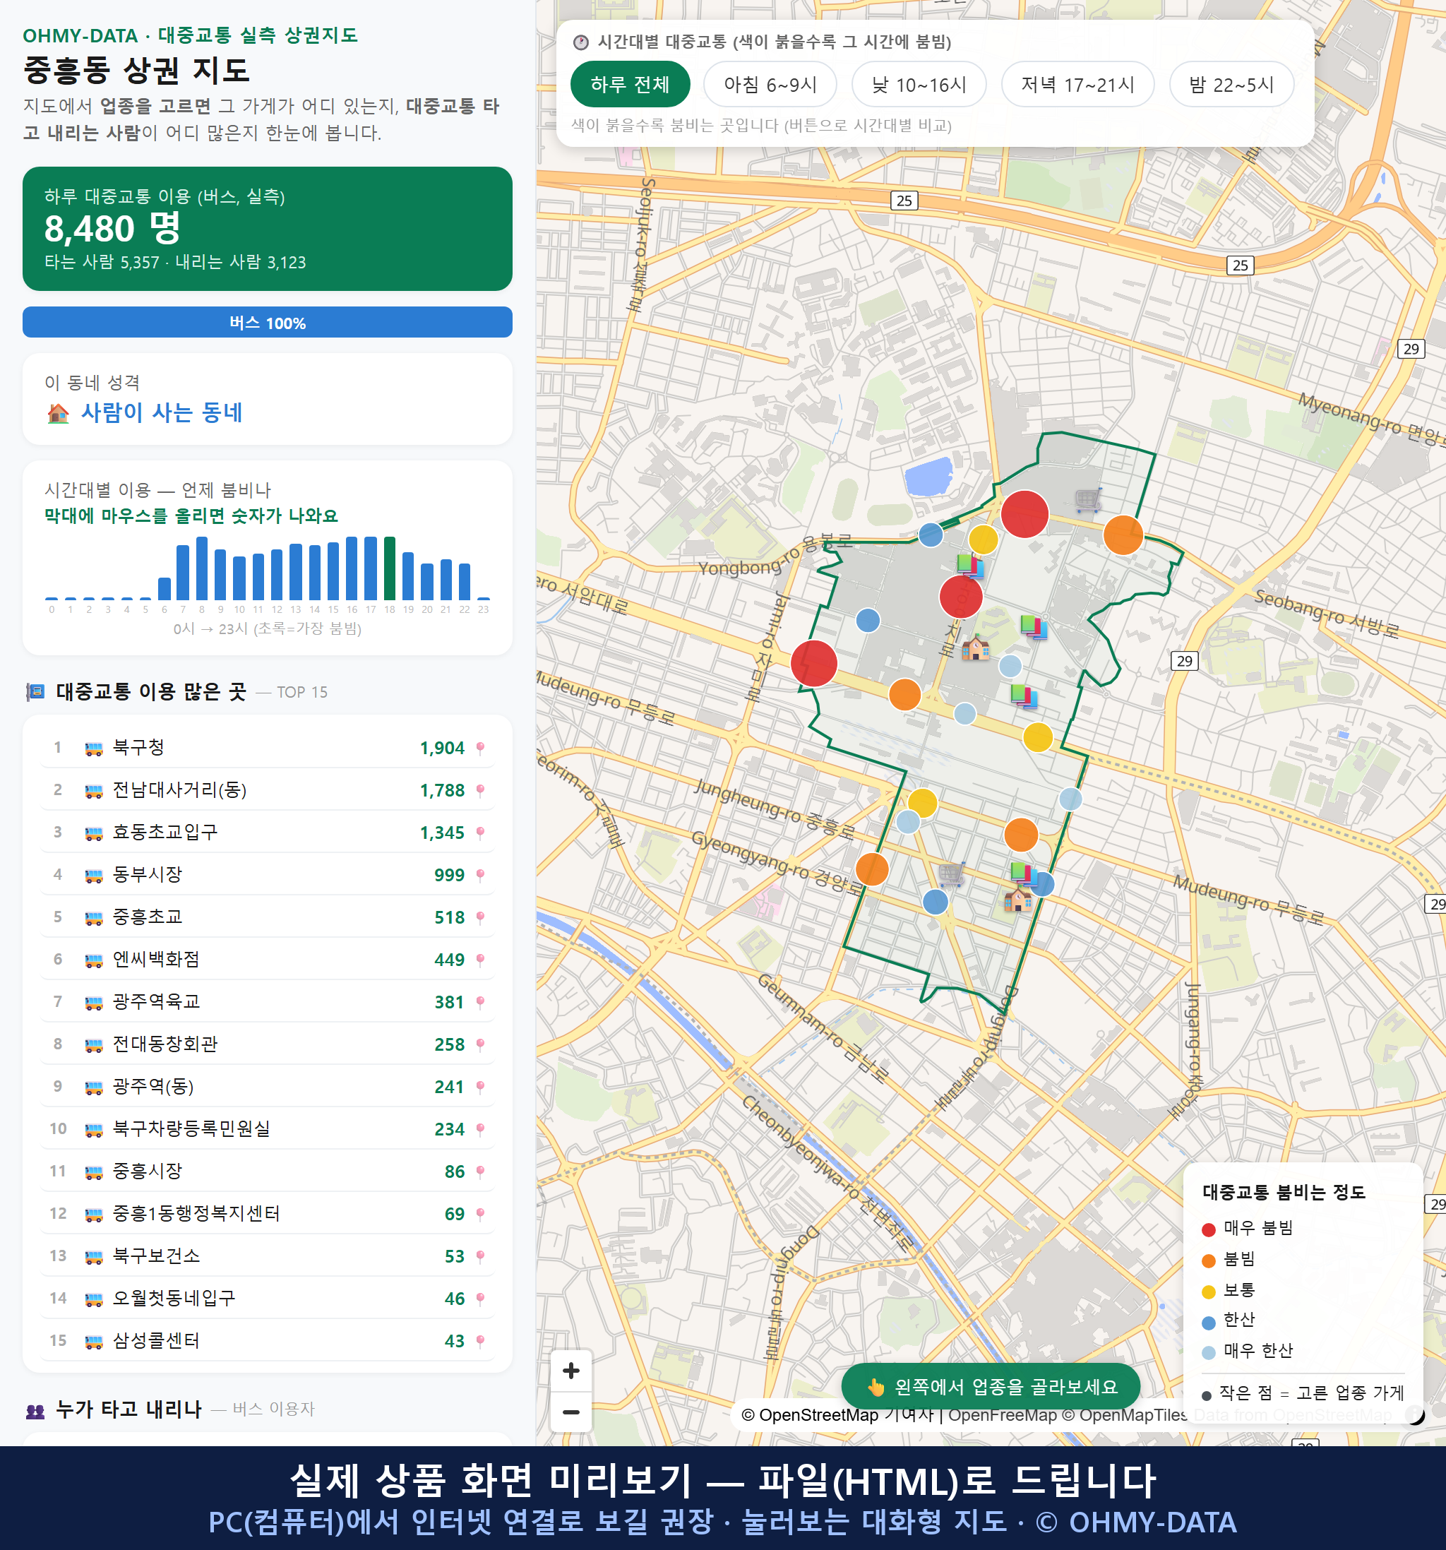Click the red 매우 붐빔 legend swatch
The width and height of the screenshot is (1446, 1550).
tap(1209, 1229)
